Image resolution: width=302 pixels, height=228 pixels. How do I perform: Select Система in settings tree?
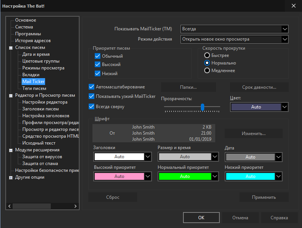click(24, 27)
